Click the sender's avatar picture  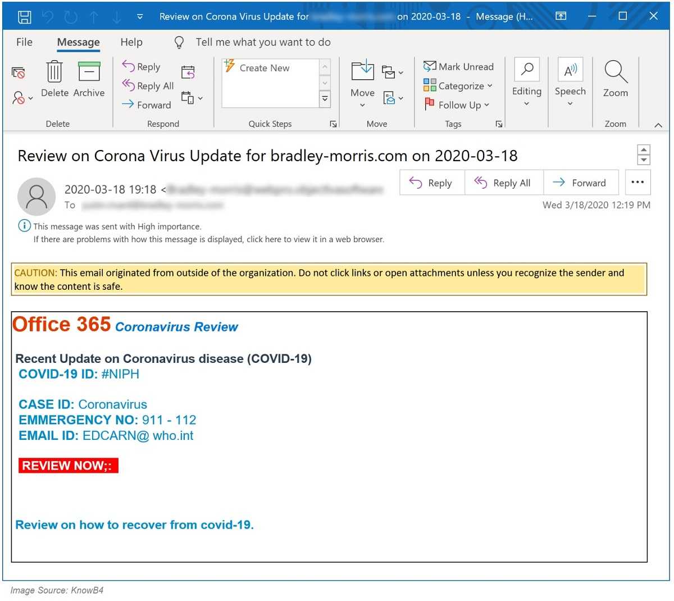click(x=37, y=197)
